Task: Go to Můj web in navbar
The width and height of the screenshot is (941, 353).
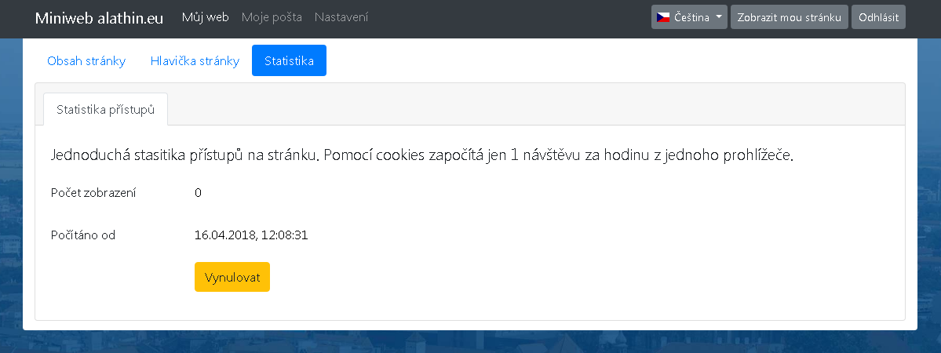Action: click(x=205, y=17)
